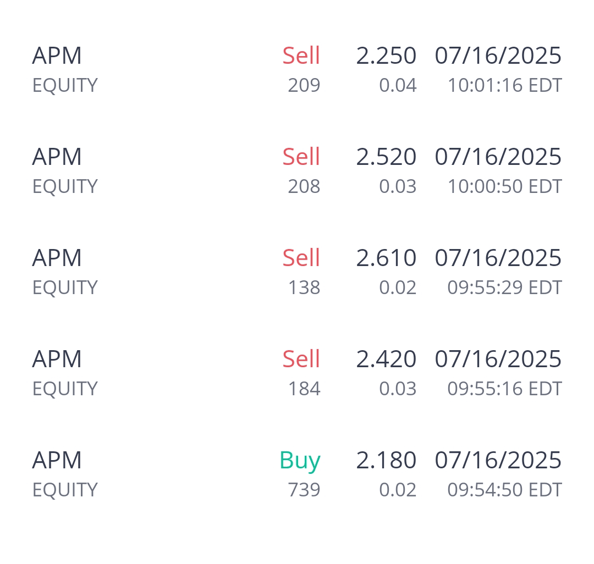Click the fee 0.04 value
Image resolution: width=594 pixels, height=564 pixels.
[x=398, y=85]
